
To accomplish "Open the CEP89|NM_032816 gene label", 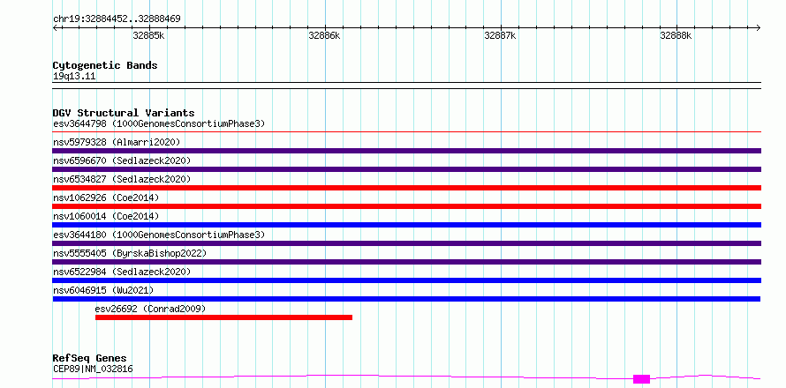I will pos(93,369).
